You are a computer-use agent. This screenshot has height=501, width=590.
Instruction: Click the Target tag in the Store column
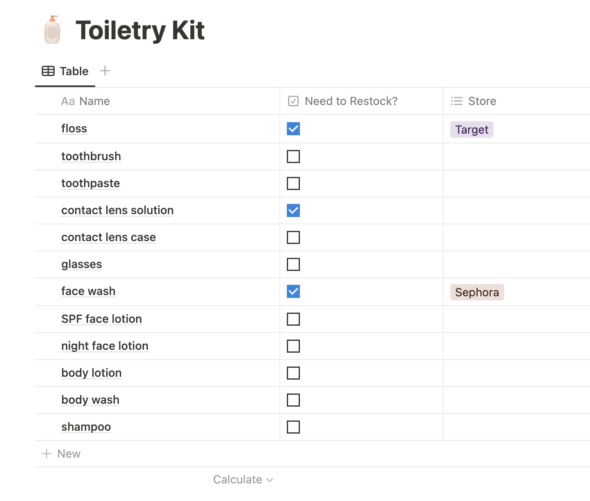(471, 129)
